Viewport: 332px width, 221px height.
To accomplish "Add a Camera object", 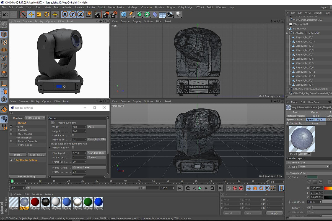I will [170, 14].
